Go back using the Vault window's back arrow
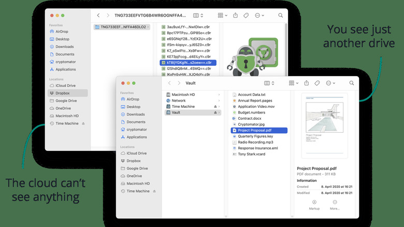The height and width of the screenshot is (227, 404). point(169,83)
